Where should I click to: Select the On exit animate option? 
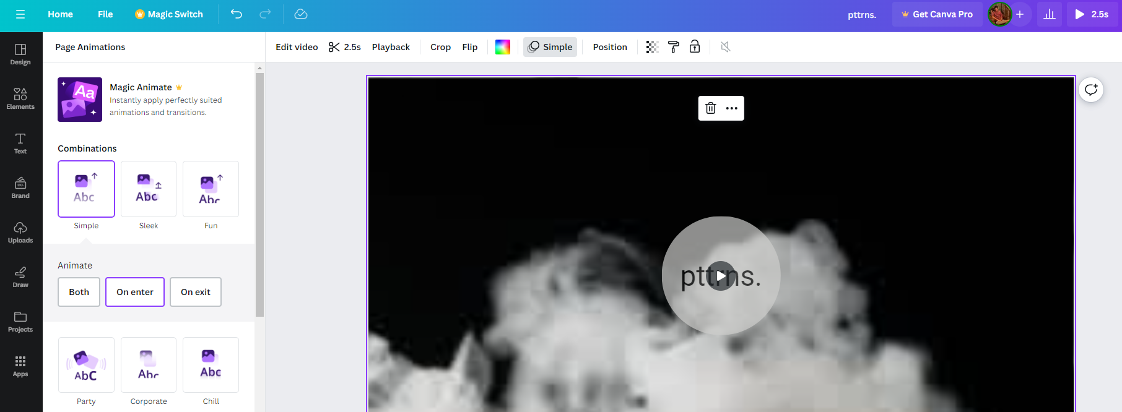tap(196, 292)
